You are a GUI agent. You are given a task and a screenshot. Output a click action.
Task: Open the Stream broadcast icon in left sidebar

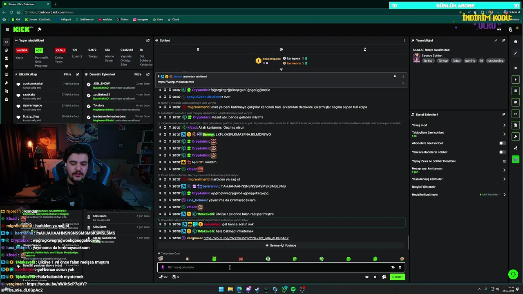(6, 42)
